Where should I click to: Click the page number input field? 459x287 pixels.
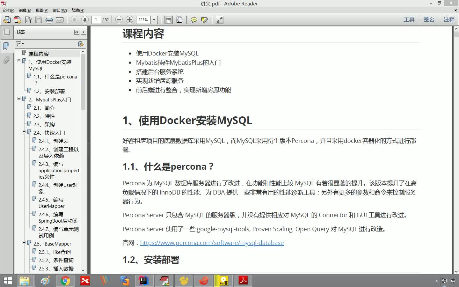point(96,20)
